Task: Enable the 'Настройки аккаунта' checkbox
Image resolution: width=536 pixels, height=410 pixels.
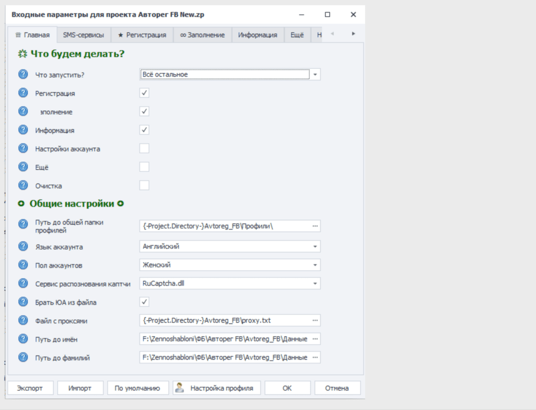Action: [x=144, y=148]
